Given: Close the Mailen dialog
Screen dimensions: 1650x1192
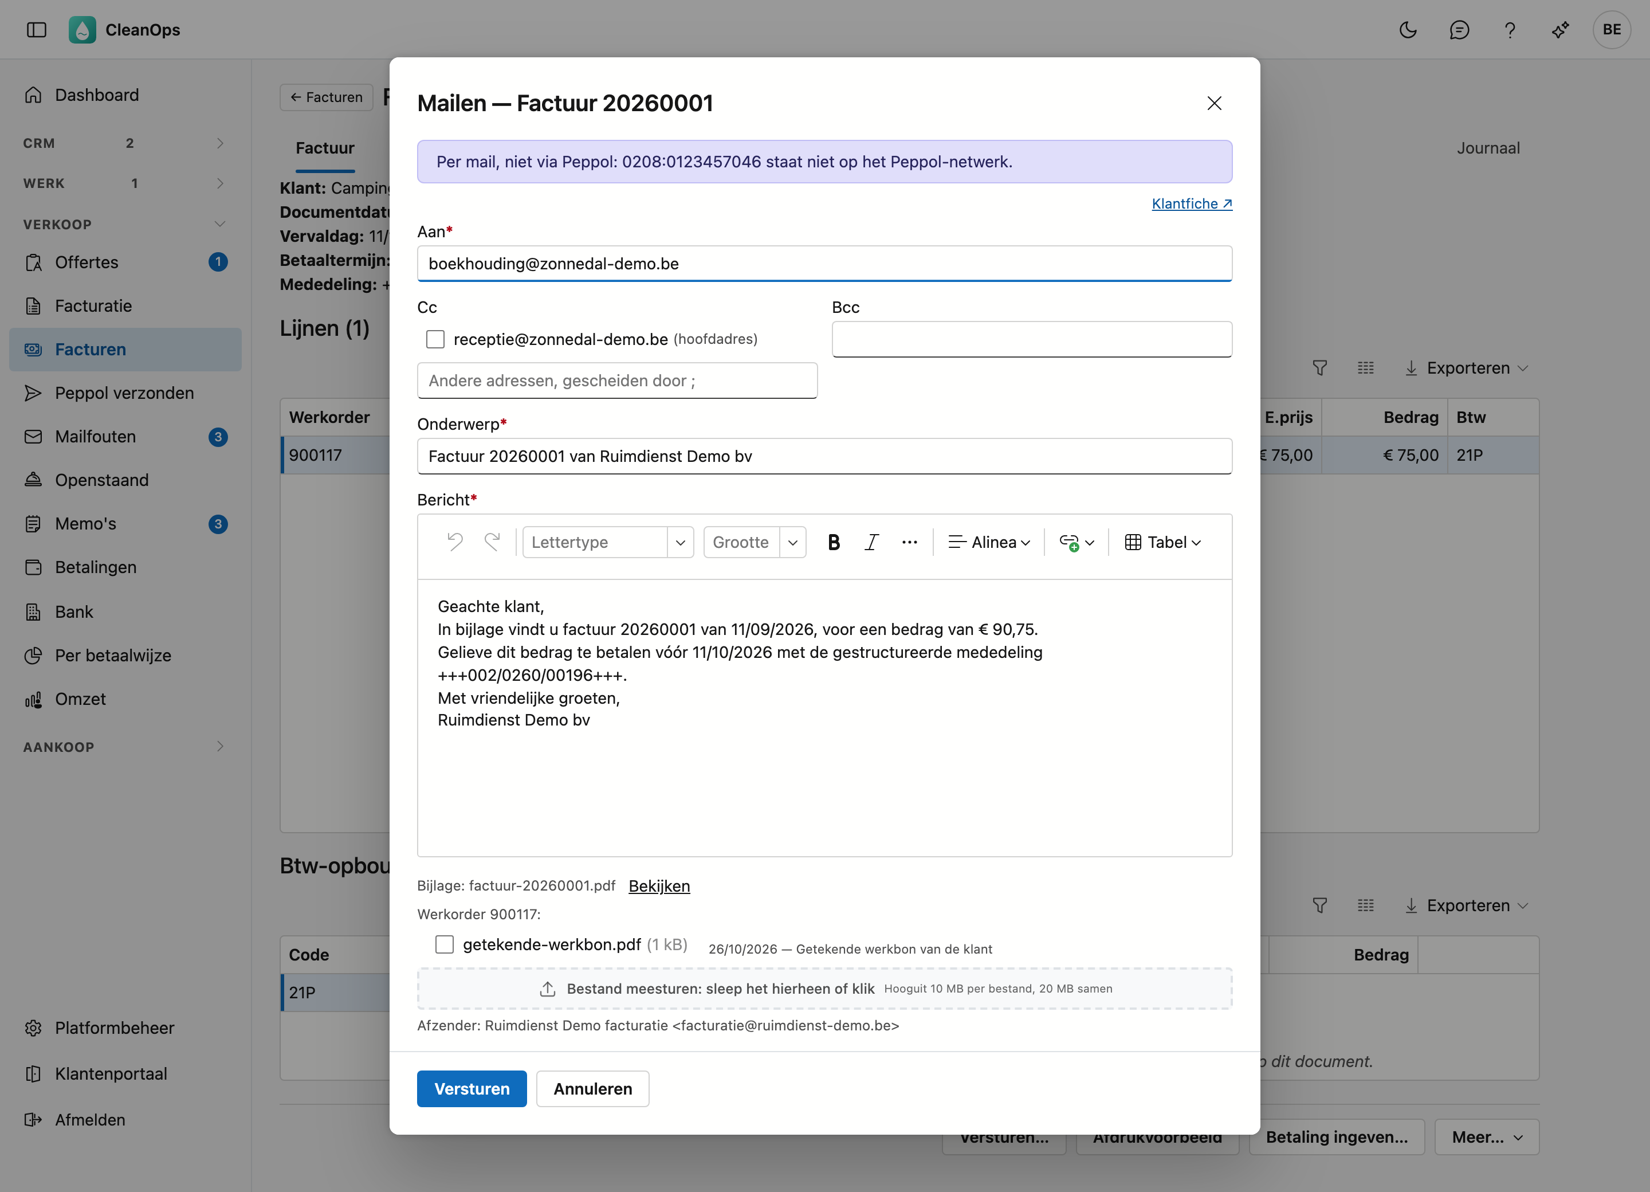Looking at the screenshot, I should click(x=1214, y=103).
